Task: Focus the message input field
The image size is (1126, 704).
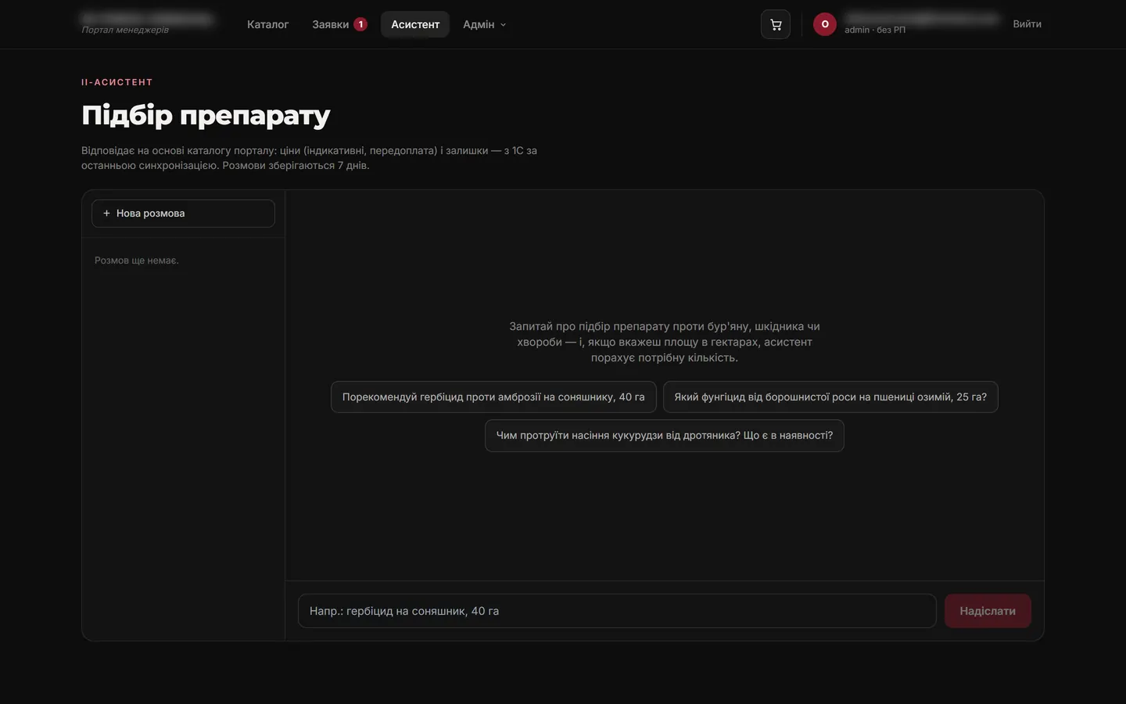Action: click(x=617, y=611)
